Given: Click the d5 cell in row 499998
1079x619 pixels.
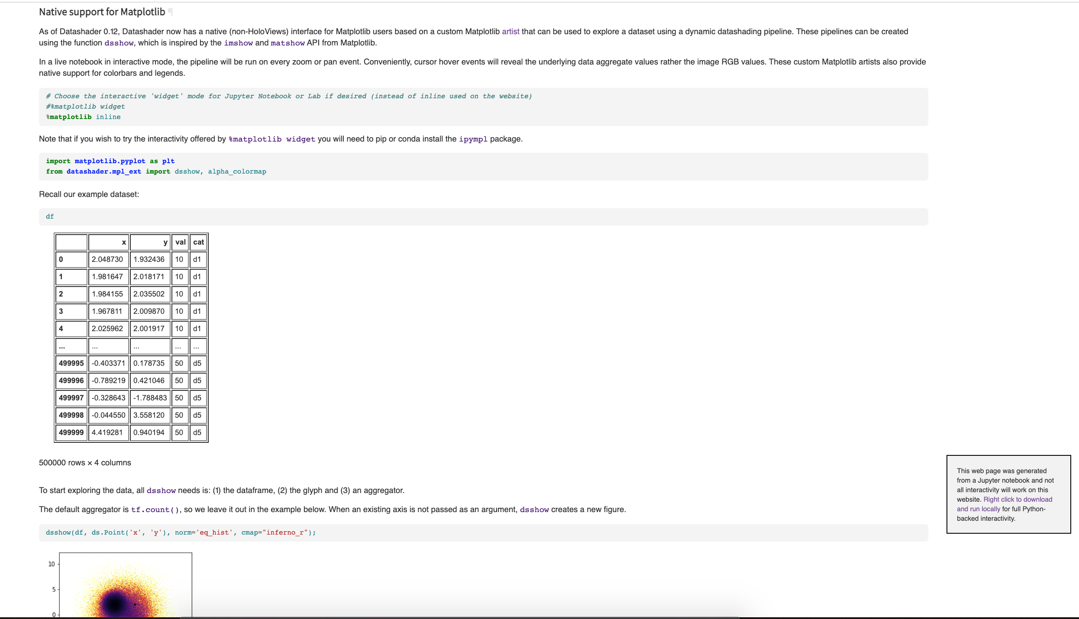Looking at the screenshot, I should [x=197, y=415].
